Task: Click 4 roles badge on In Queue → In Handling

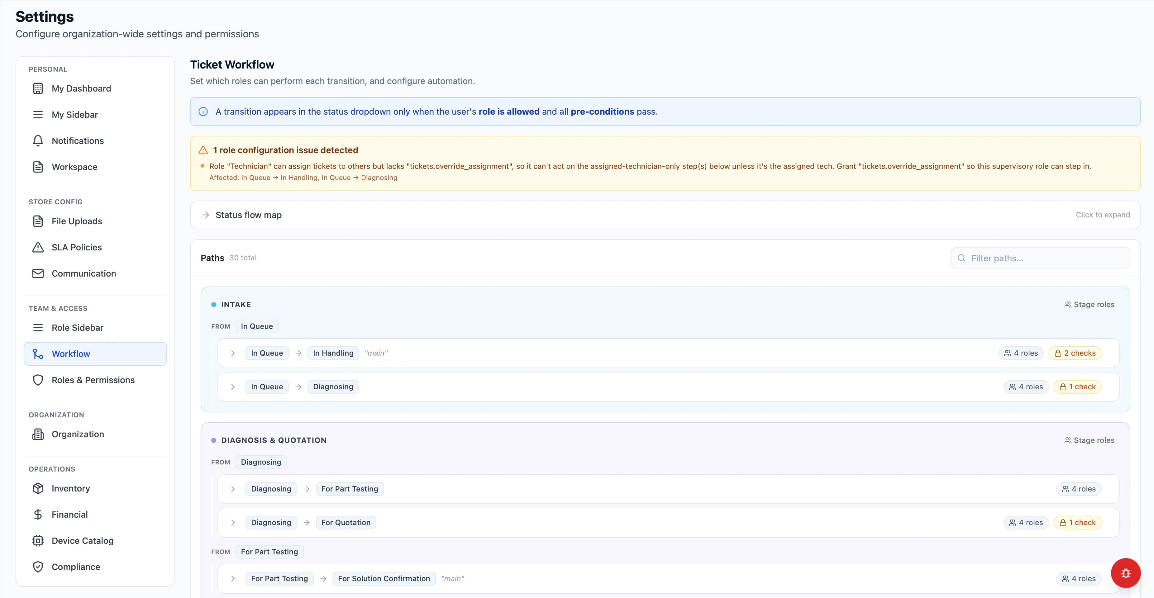Action: [1021, 354]
